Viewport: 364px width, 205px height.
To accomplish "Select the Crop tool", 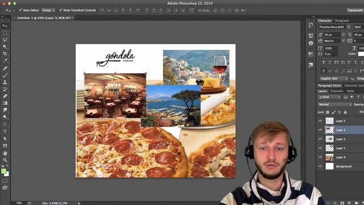I will (5, 54).
